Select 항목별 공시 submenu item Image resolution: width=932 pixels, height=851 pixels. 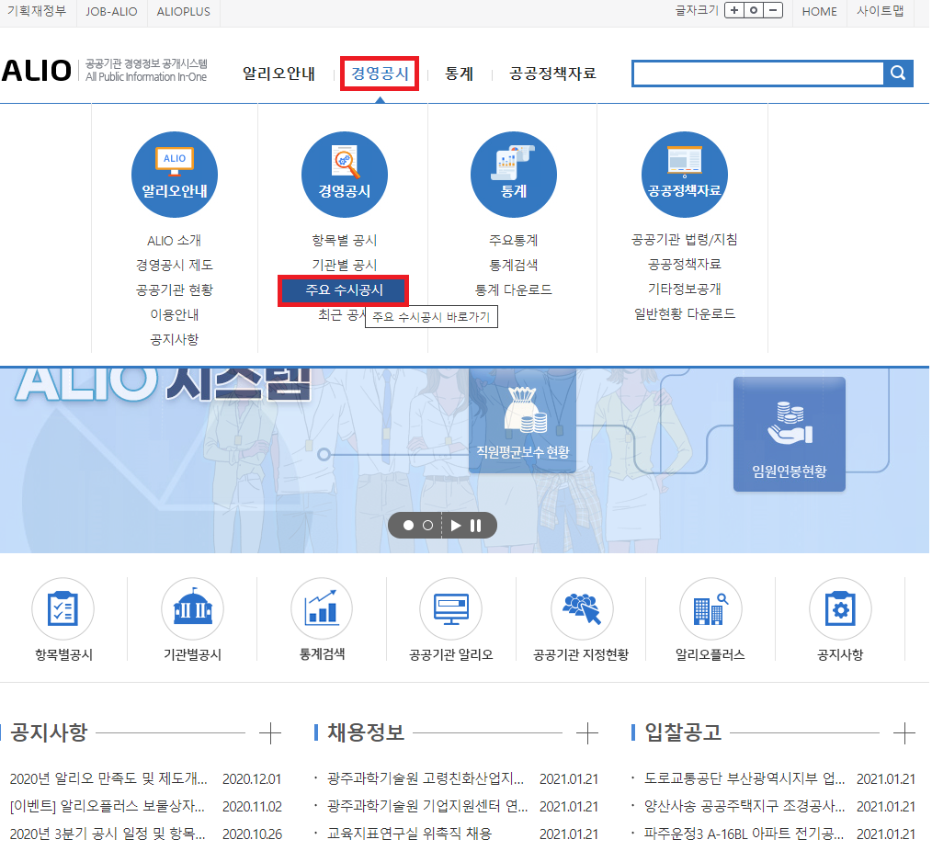(344, 240)
